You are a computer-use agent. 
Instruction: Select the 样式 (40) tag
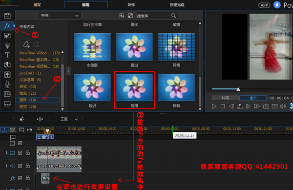click(28, 86)
